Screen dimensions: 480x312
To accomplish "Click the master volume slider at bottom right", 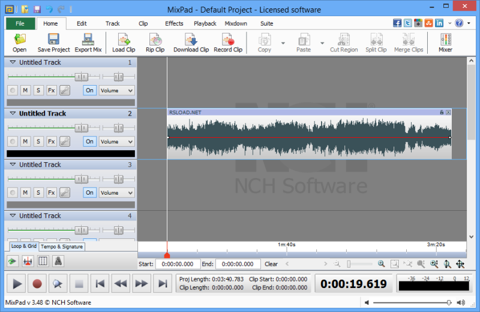I will click(412, 302).
